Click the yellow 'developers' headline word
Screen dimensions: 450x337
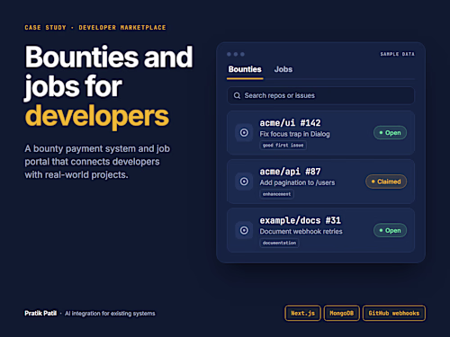pyautogui.click(x=97, y=117)
